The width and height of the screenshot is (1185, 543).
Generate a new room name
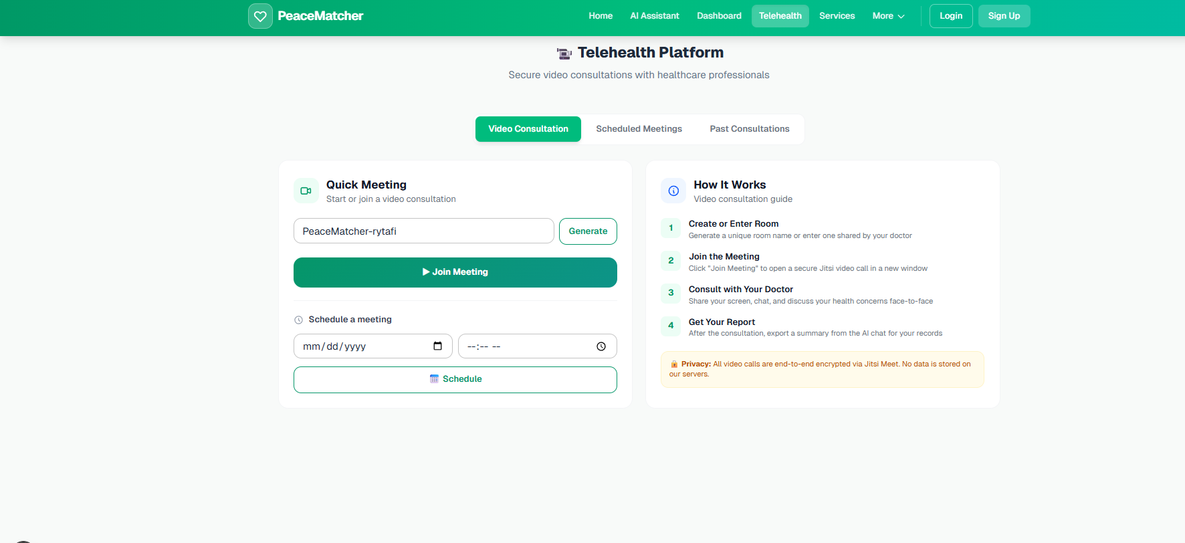588,231
